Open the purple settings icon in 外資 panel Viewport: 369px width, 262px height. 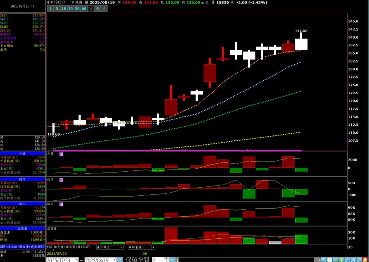pos(61,154)
